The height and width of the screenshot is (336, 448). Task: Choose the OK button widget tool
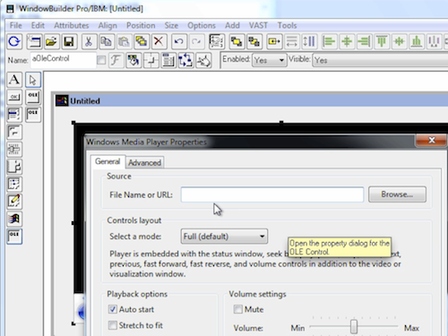click(14, 97)
